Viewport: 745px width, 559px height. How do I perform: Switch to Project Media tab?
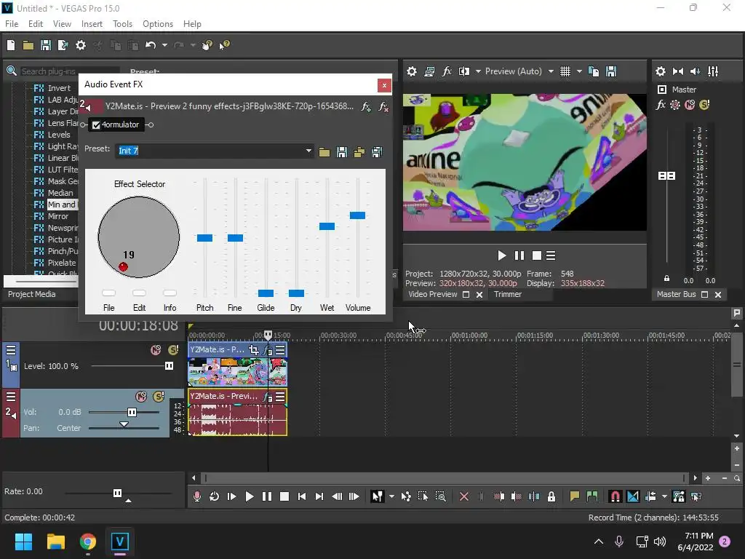coord(32,294)
